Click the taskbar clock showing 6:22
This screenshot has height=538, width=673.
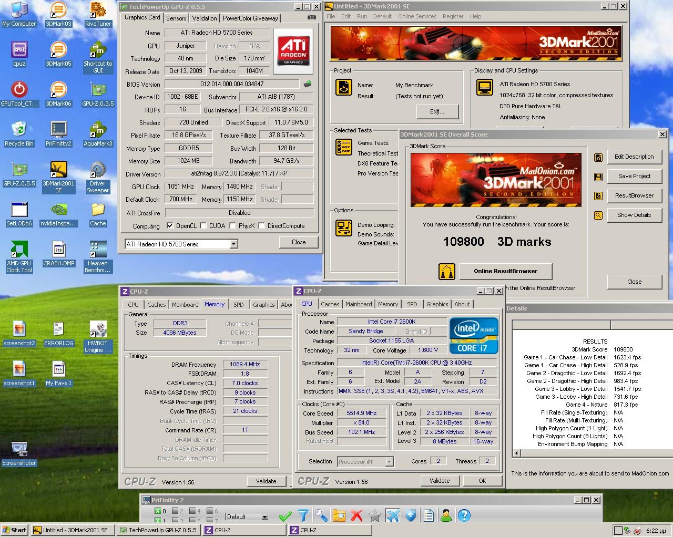tap(655, 531)
